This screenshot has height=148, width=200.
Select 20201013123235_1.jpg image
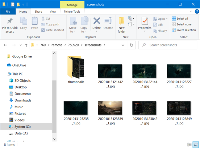click(76, 113)
